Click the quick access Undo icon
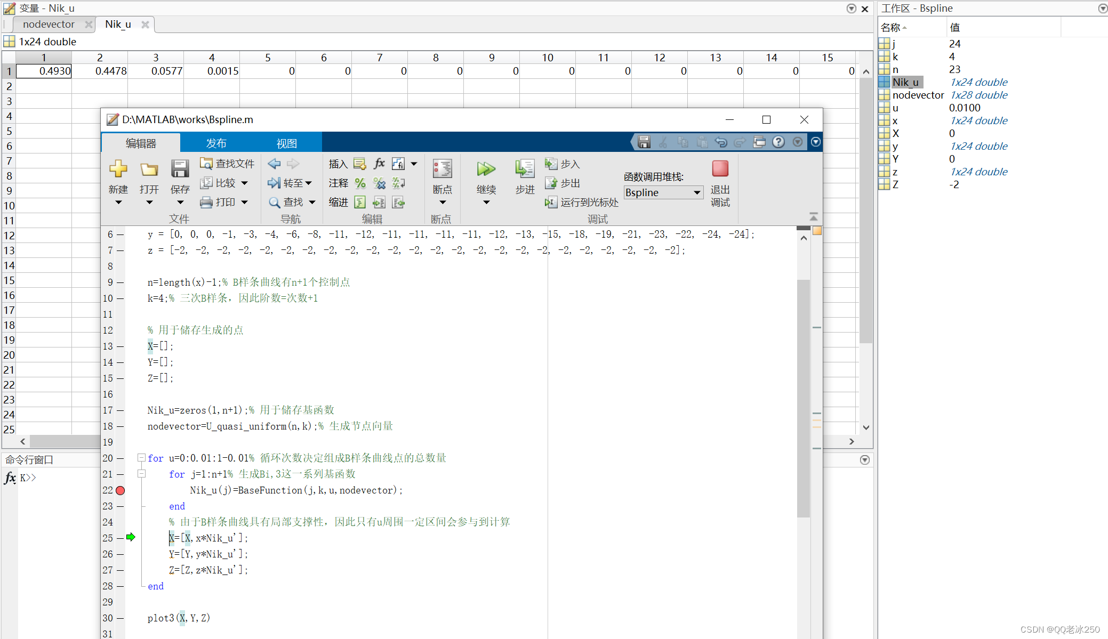This screenshot has height=639, width=1108. (721, 142)
